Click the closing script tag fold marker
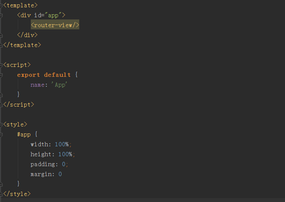285x202 pixels. pos(1,105)
